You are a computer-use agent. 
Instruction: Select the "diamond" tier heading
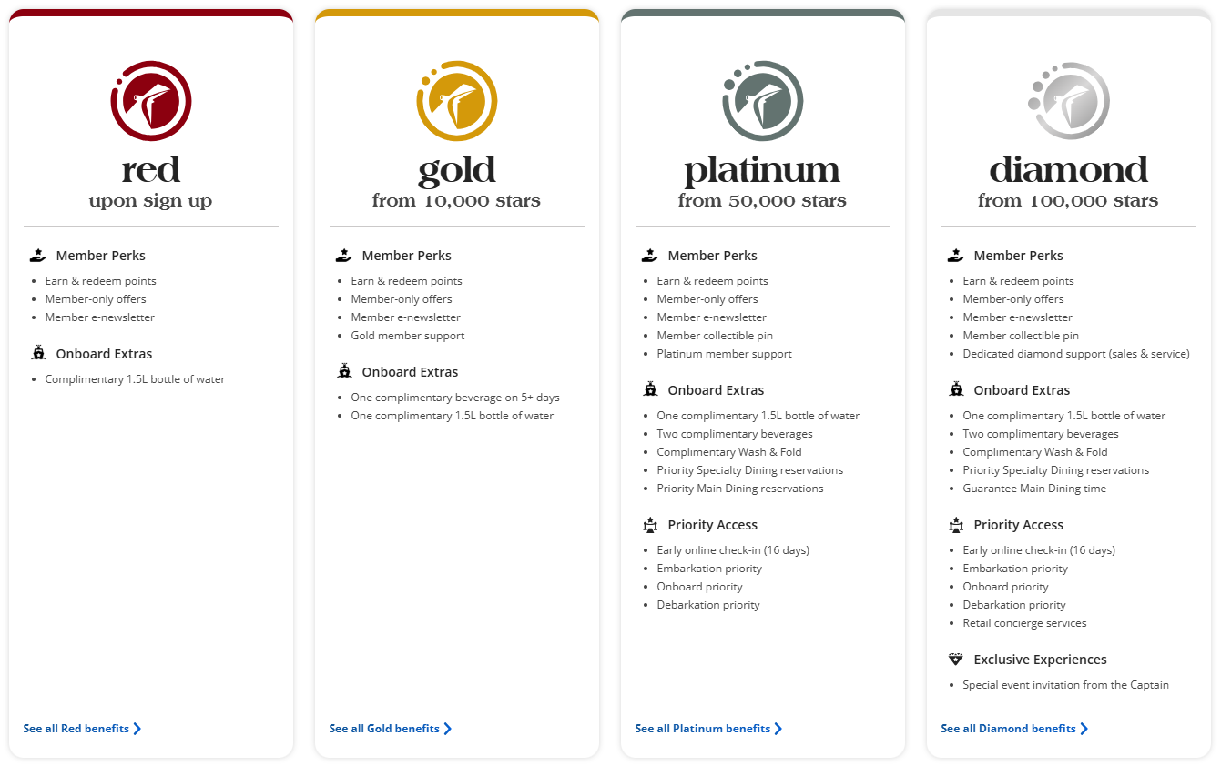[1069, 170]
